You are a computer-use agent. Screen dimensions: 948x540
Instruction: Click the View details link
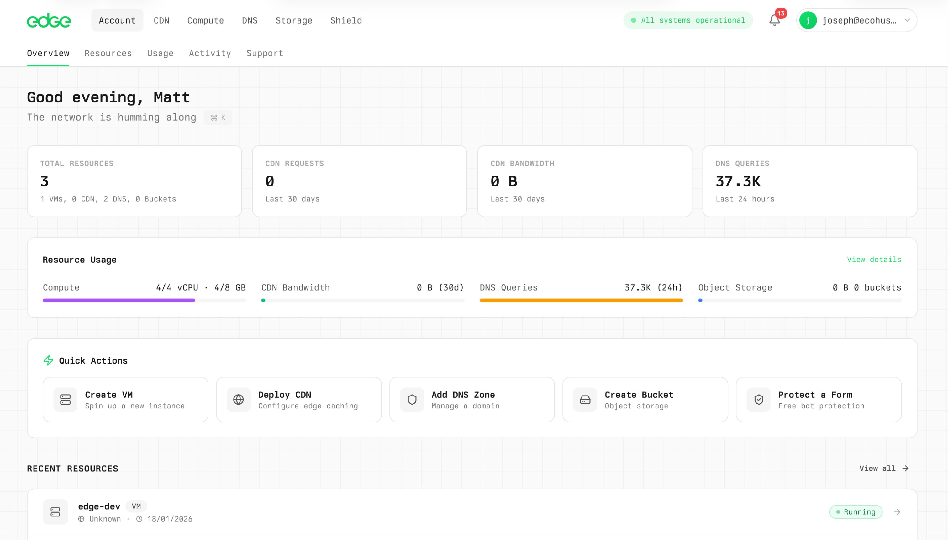[874, 260]
